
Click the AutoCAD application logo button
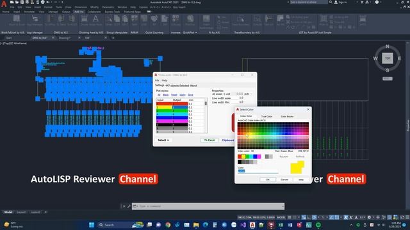(4, 3)
